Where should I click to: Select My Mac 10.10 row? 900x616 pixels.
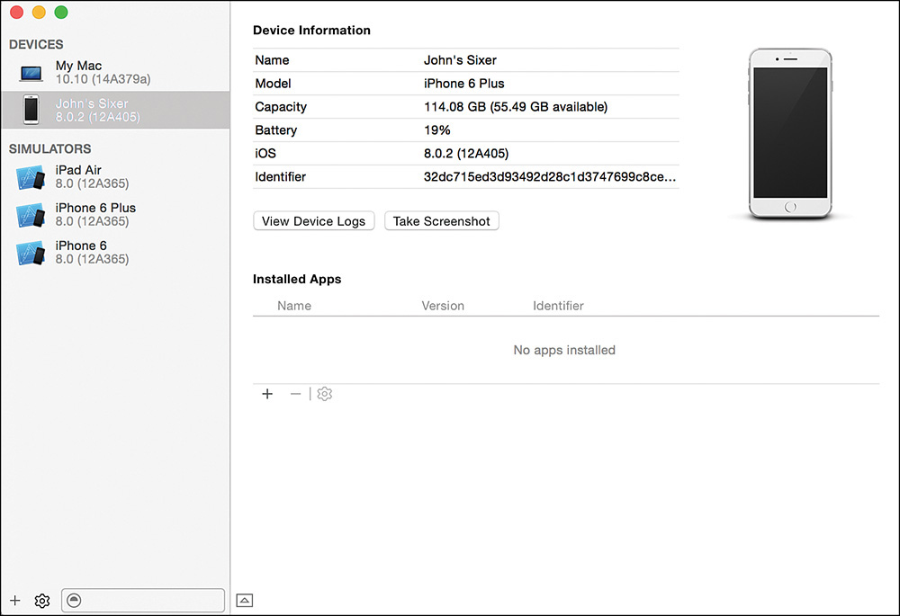coord(115,73)
